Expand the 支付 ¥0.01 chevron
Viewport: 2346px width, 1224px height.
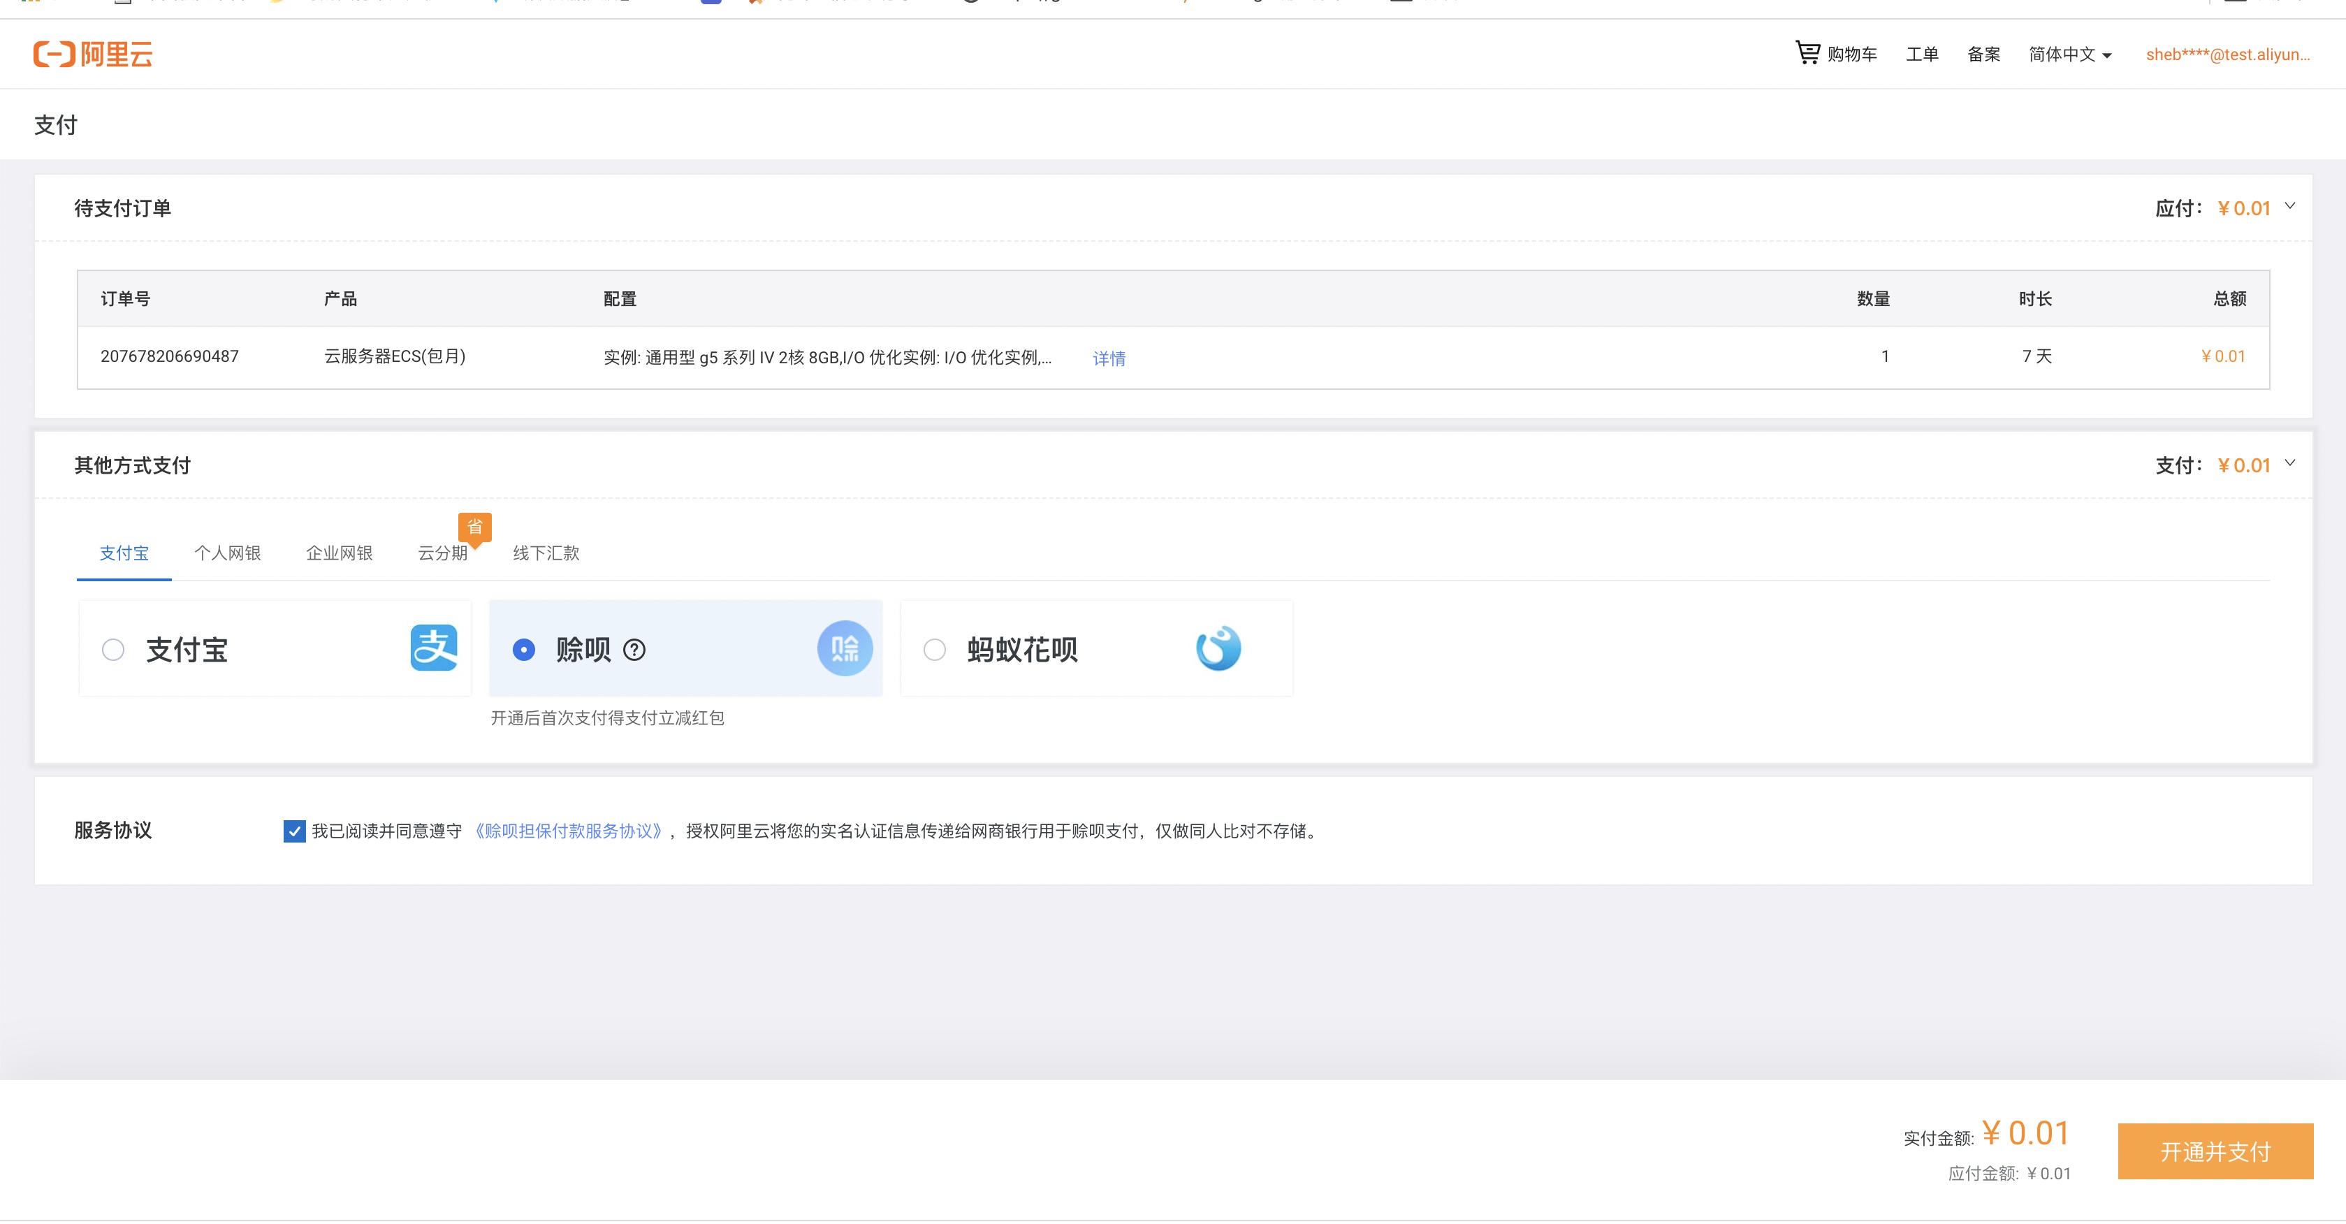point(2289,464)
